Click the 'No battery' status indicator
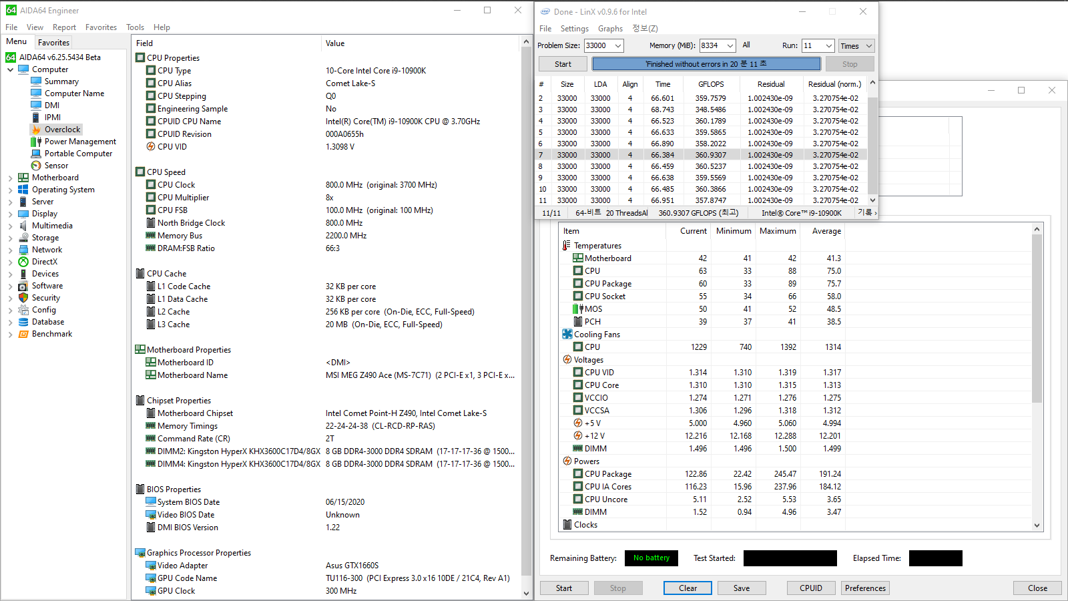1068x601 pixels. pos(651,558)
